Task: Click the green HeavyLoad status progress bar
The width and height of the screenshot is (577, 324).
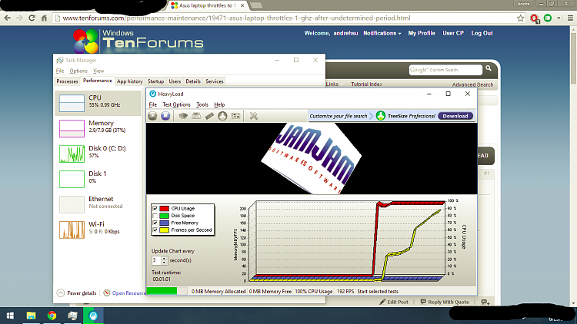Action: (x=162, y=291)
